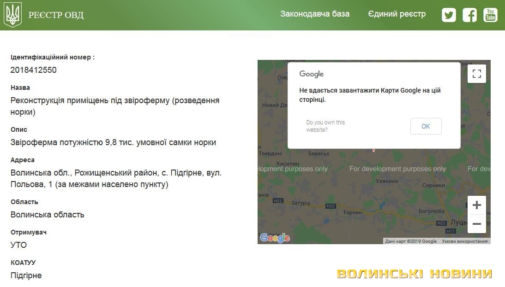Open the YouTube channel icon

(490, 15)
